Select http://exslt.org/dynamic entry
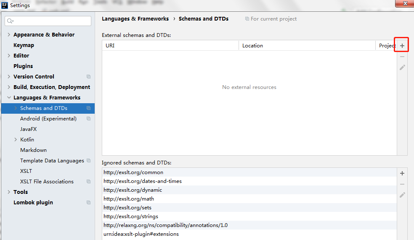 pos(249,190)
